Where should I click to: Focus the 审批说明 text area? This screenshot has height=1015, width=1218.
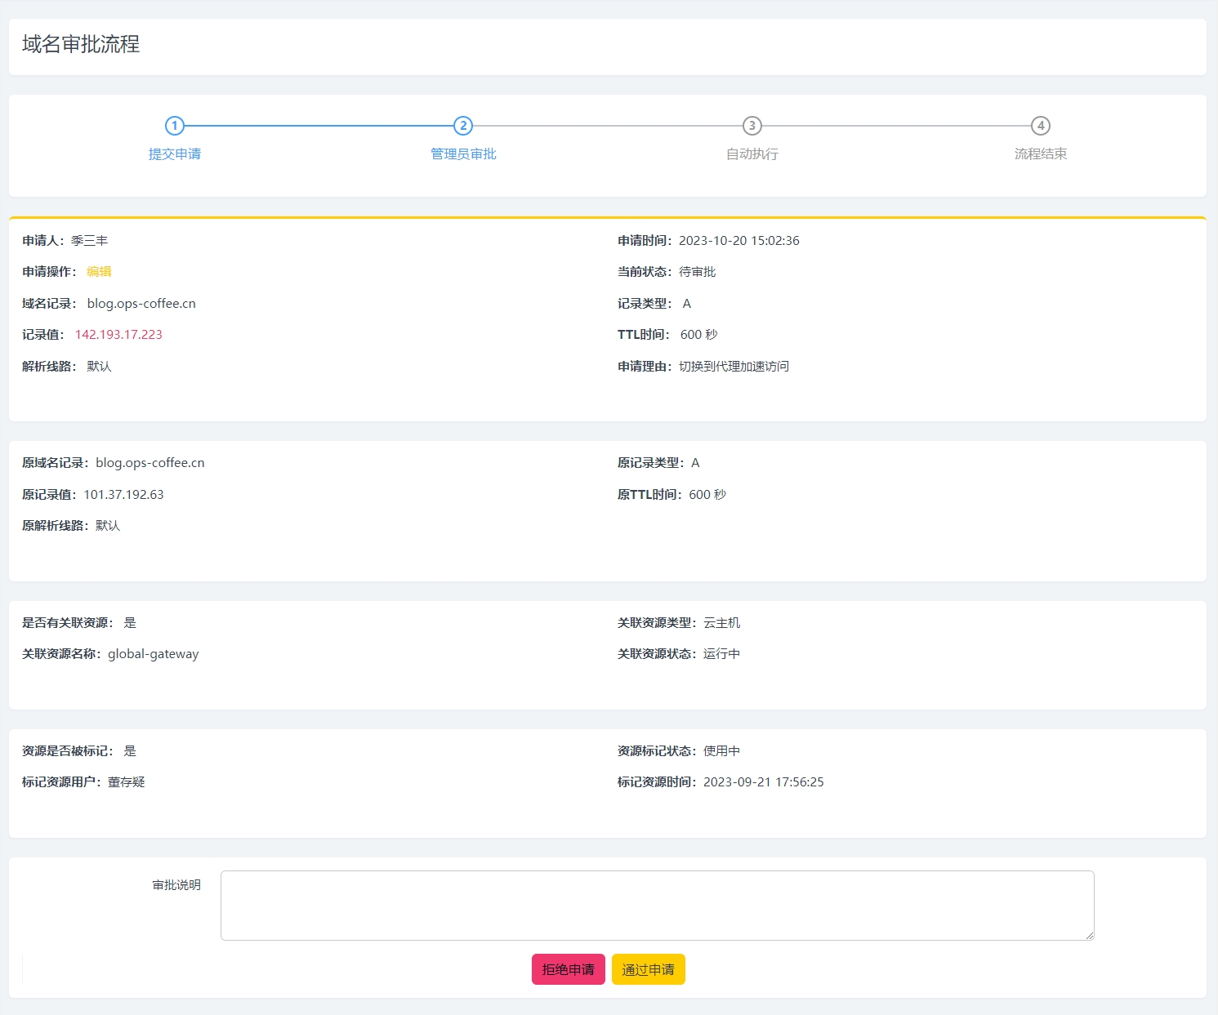point(657,905)
